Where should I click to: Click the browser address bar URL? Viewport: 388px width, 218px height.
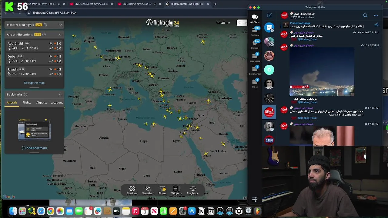[x=55, y=13]
